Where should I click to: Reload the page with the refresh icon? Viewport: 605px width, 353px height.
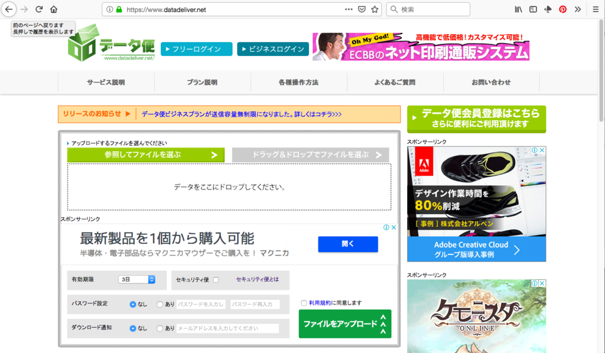(x=39, y=9)
